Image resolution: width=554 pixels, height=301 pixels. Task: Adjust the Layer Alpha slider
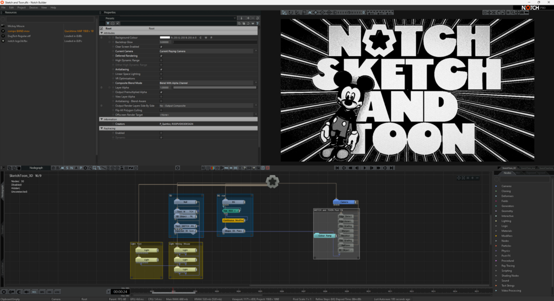tap(214, 87)
